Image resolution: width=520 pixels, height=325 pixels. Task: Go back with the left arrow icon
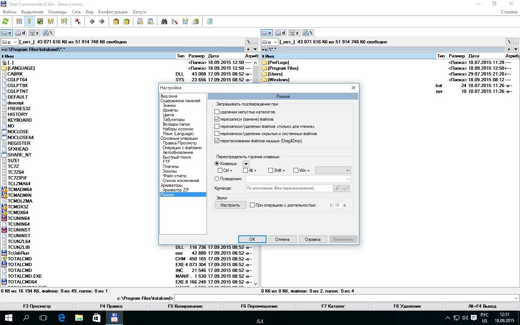[92, 22]
